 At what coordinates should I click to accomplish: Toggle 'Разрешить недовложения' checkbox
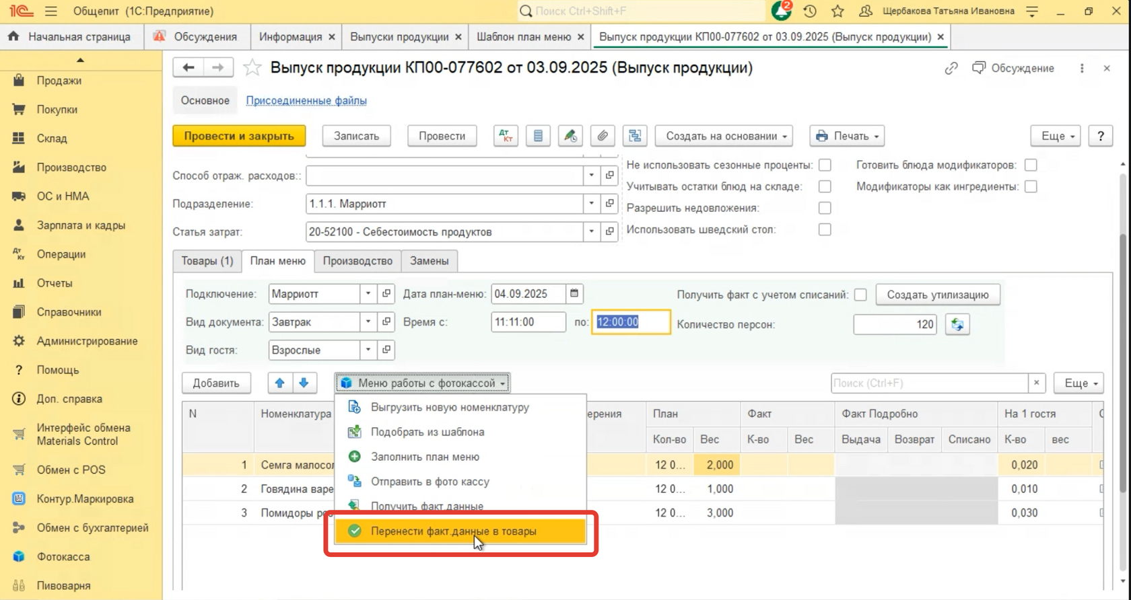tap(825, 208)
